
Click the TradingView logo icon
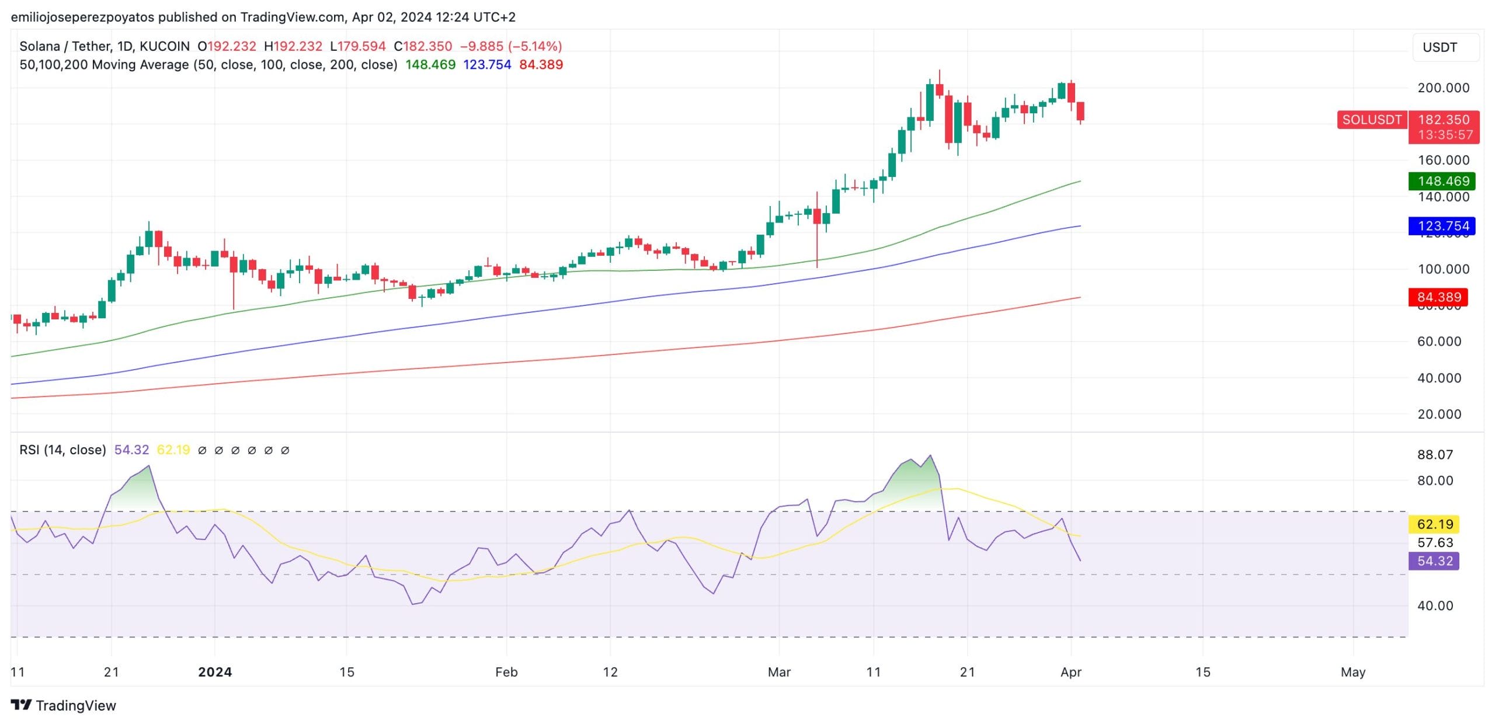(x=21, y=705)
